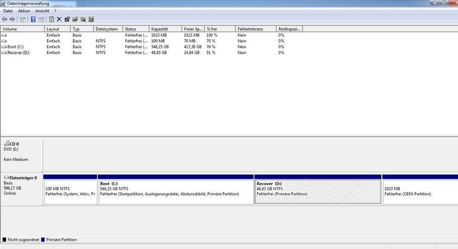
Task: Select the Boot (C:) partition block
Action: click(x=176, y=191)
